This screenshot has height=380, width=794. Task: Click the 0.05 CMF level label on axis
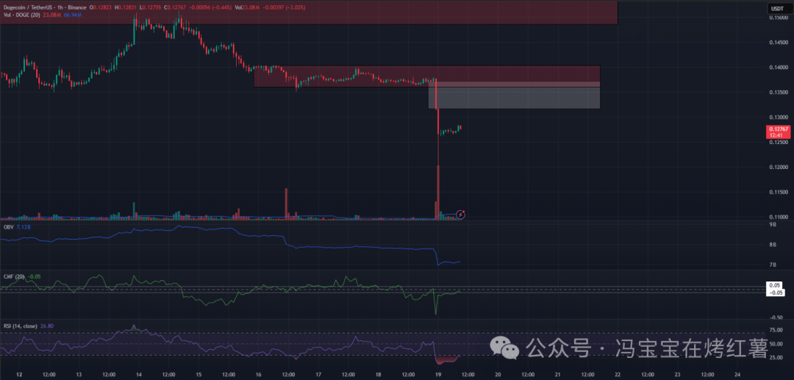coord(774,284)
